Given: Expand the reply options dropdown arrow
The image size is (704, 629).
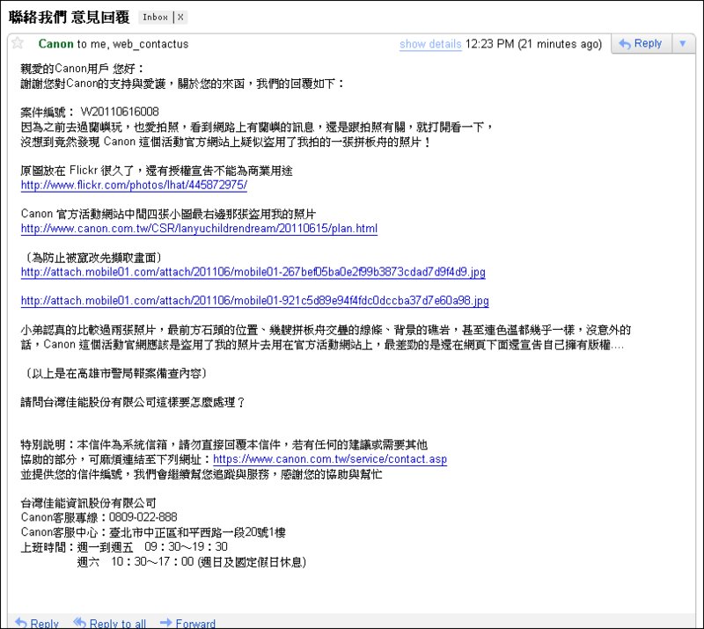Looking at the screenshot, I should [x=683, y=44].
